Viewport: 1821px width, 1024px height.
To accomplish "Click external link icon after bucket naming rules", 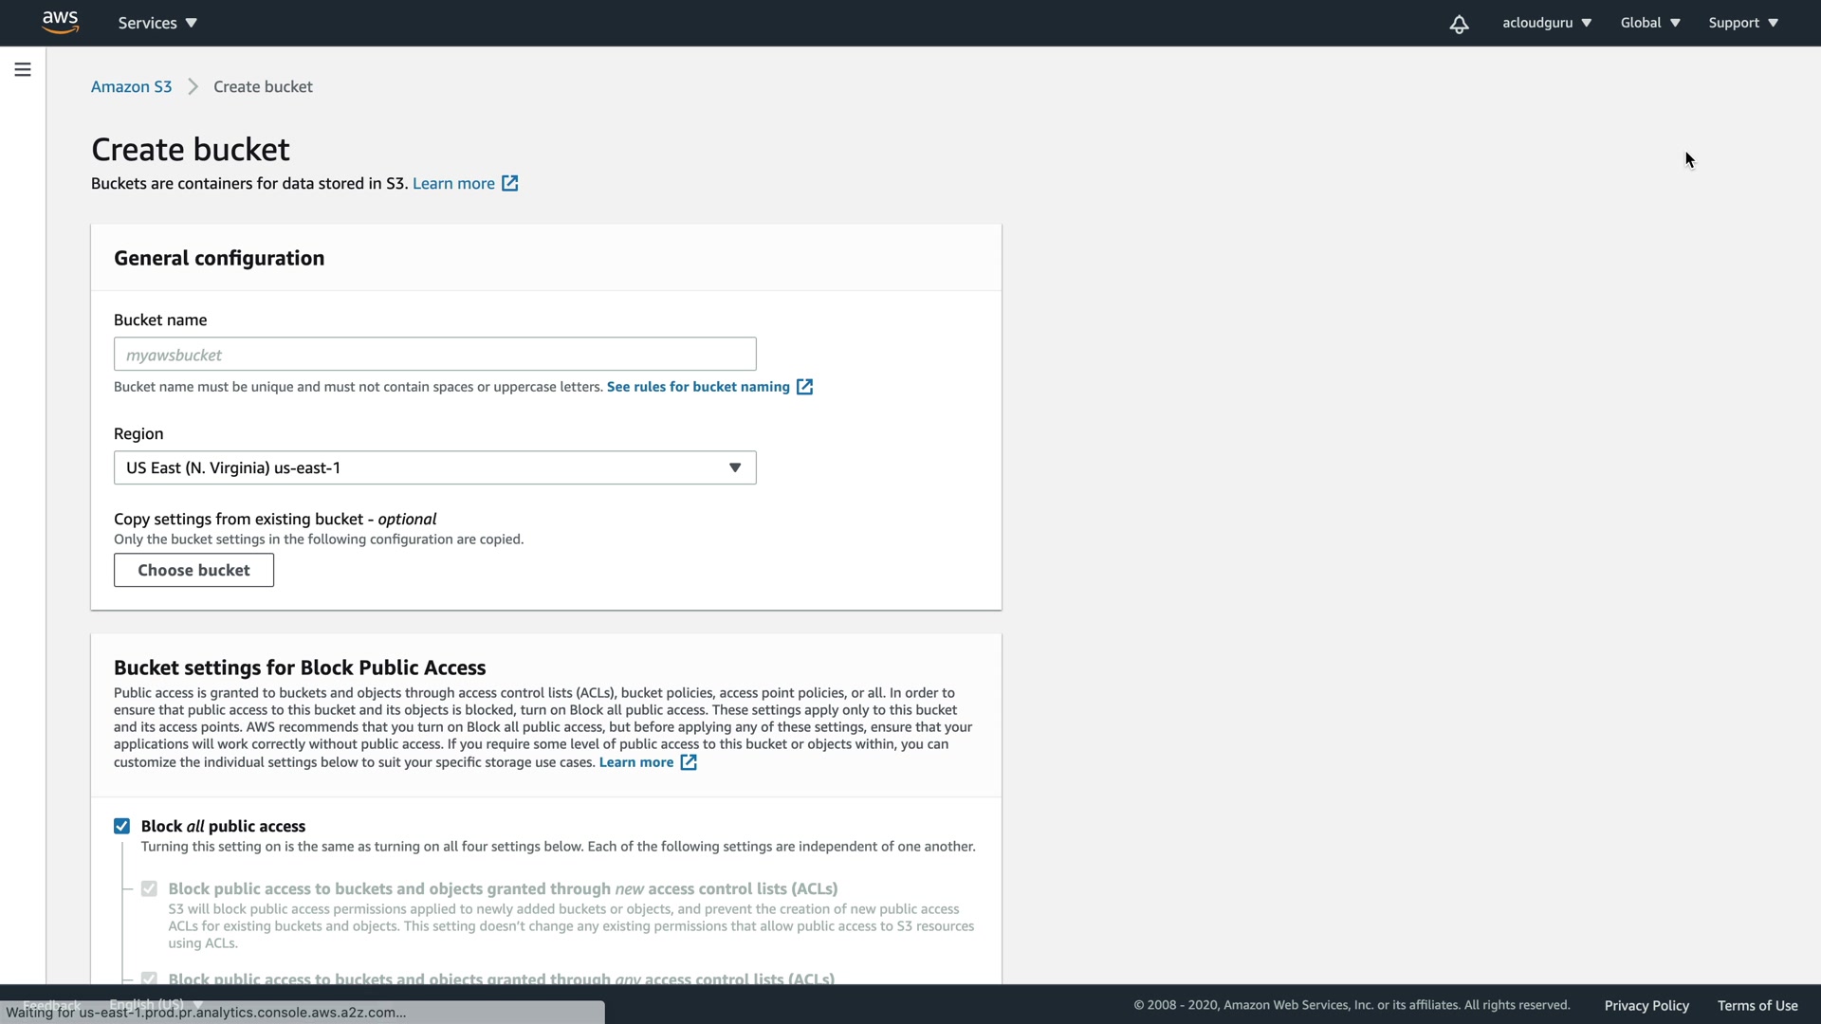I will [x=804, y=387].
